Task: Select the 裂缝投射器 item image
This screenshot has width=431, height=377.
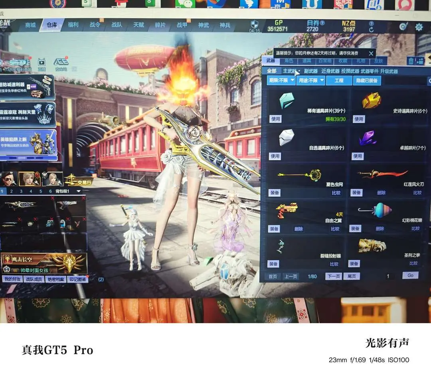Action: (281, 246)
